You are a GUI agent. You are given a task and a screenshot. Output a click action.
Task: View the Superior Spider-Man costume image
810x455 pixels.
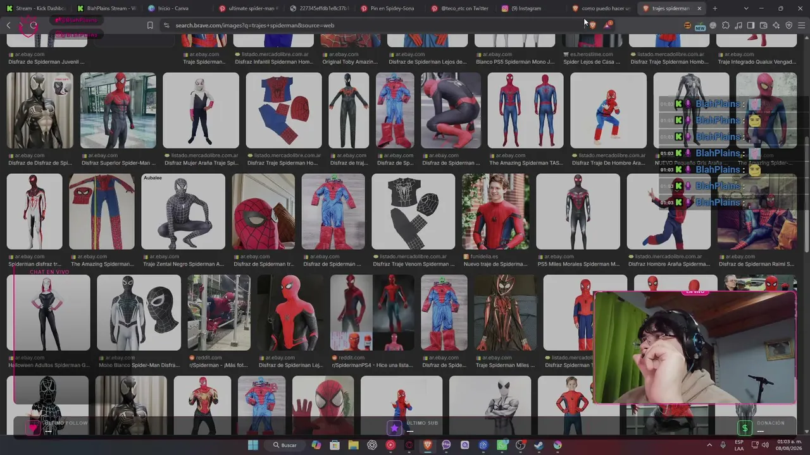click(x=118, y=111)
